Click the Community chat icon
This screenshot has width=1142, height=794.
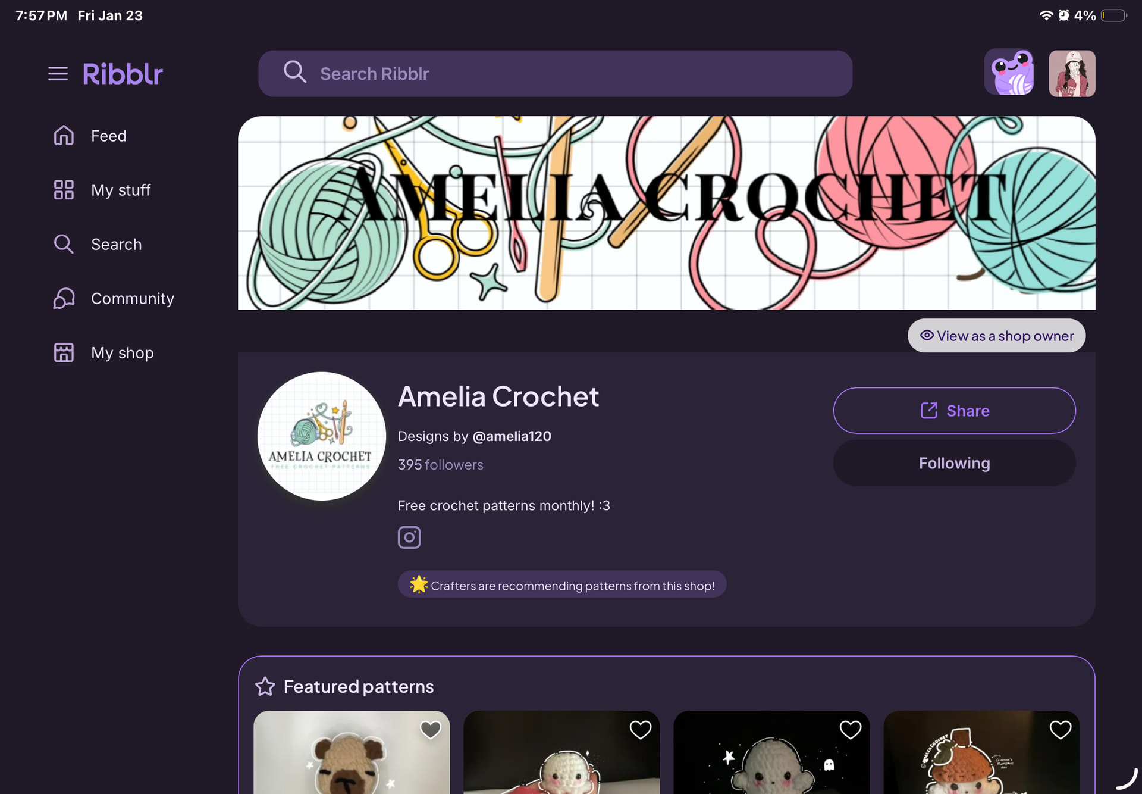coord(64,298)
